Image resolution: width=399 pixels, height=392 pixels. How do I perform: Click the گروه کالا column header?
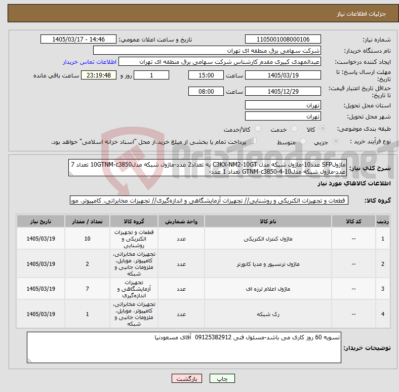pos(134,221)
